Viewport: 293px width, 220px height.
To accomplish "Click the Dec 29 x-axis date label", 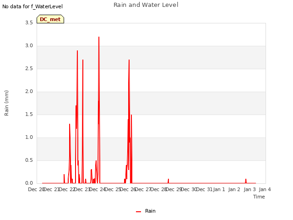I will click(x=174, y=189).
